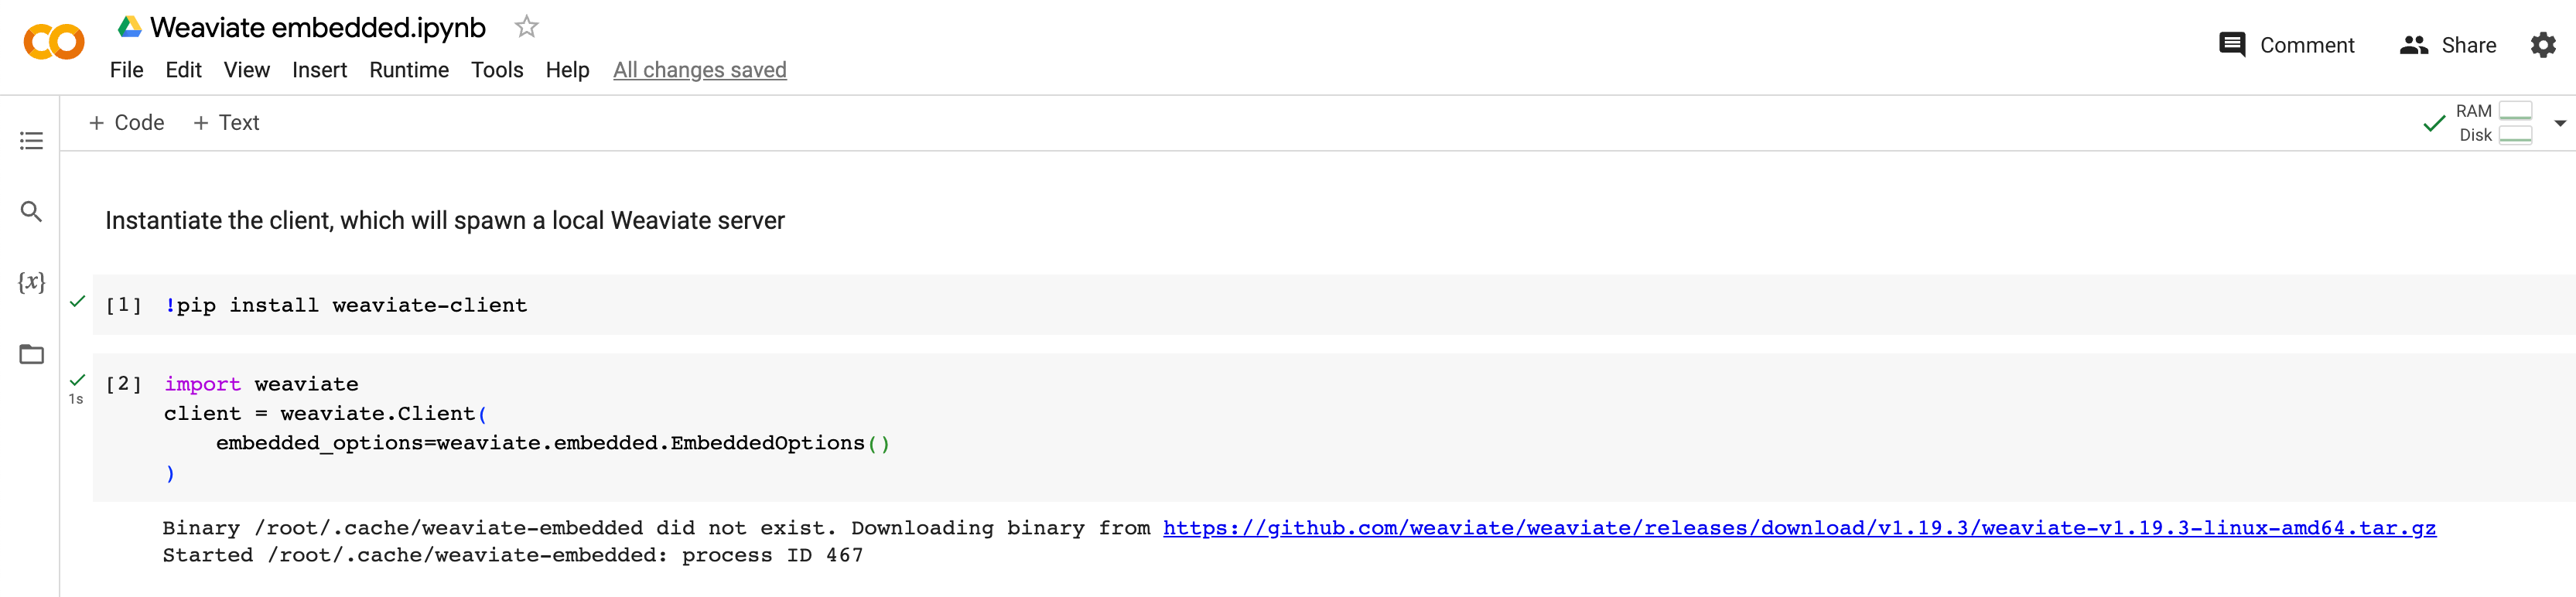Click inside the pip install code cell
This screenshot has height=597, width=2576.
coord(800,305)
